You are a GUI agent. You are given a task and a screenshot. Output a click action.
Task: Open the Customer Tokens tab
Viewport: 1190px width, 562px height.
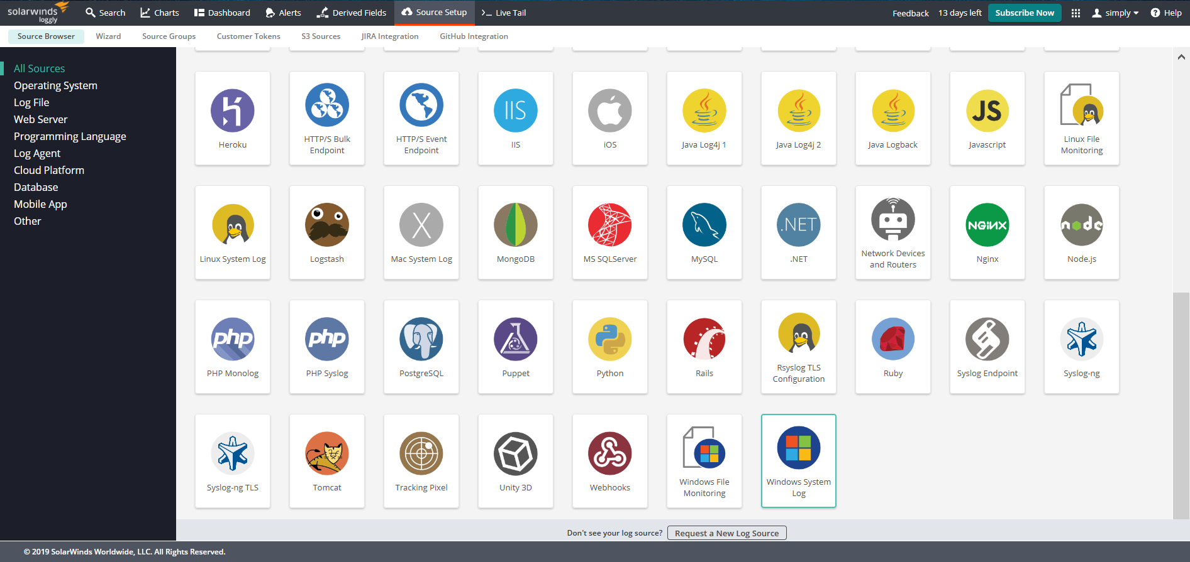click(x=248, y=36)
